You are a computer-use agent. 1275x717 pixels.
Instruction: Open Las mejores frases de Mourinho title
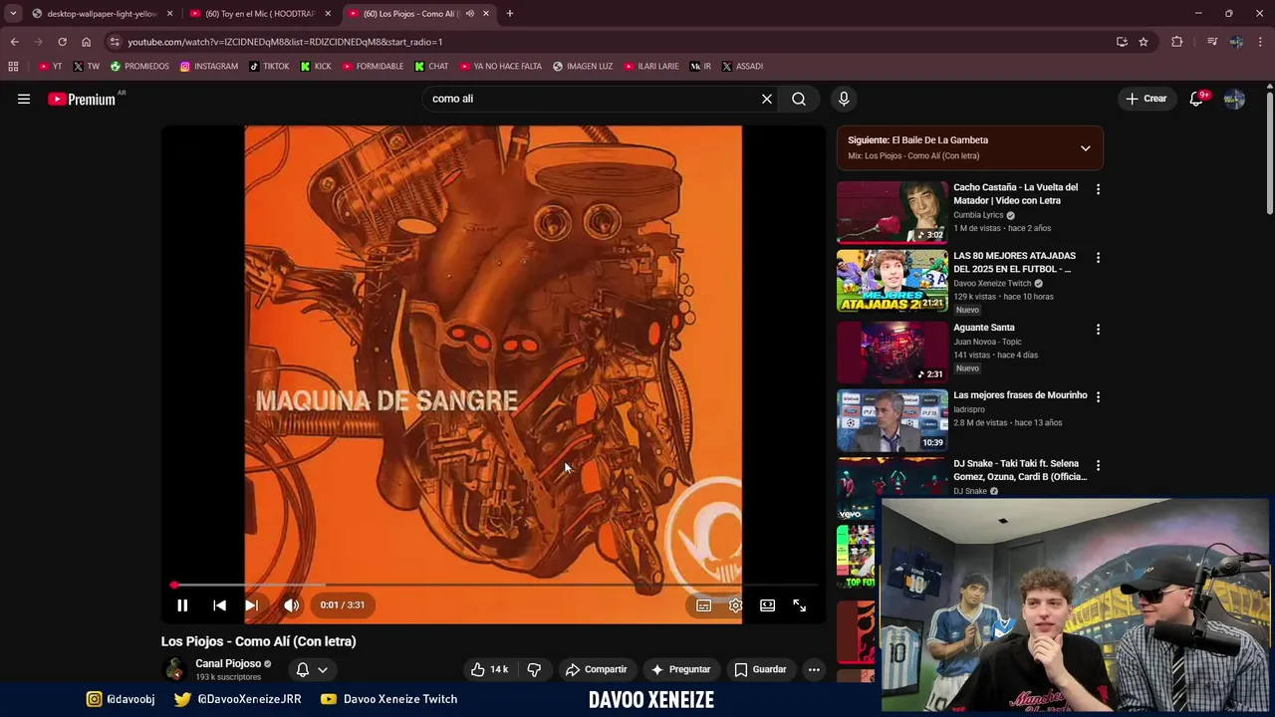click(1020, 395)
